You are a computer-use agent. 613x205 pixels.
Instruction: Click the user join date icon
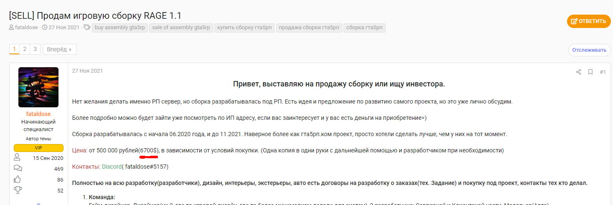coord(17,157)
